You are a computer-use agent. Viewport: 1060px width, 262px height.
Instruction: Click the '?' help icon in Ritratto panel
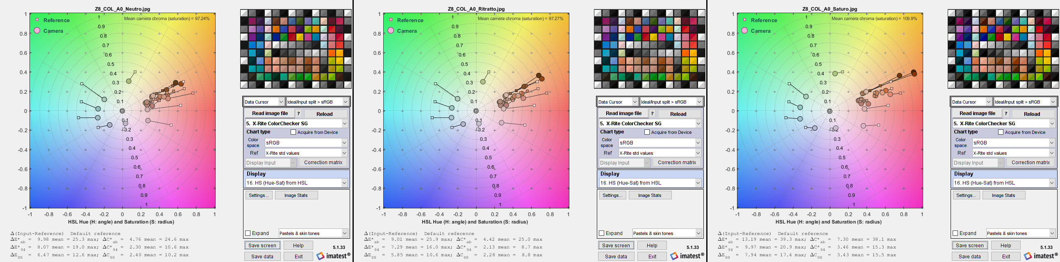652,114
